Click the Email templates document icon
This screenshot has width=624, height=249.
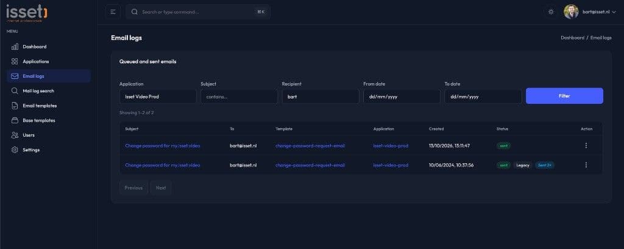pos(15,106)
